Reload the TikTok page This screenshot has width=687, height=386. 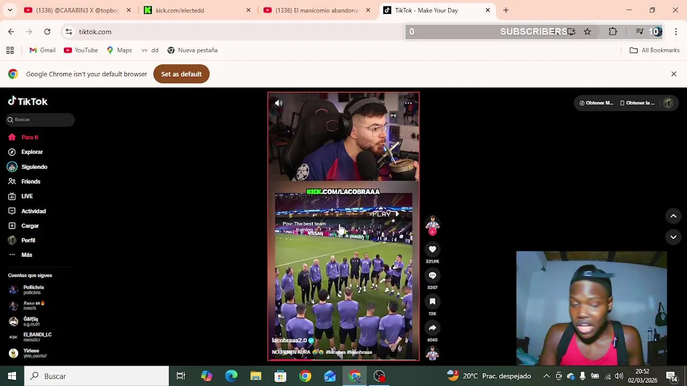47,32
